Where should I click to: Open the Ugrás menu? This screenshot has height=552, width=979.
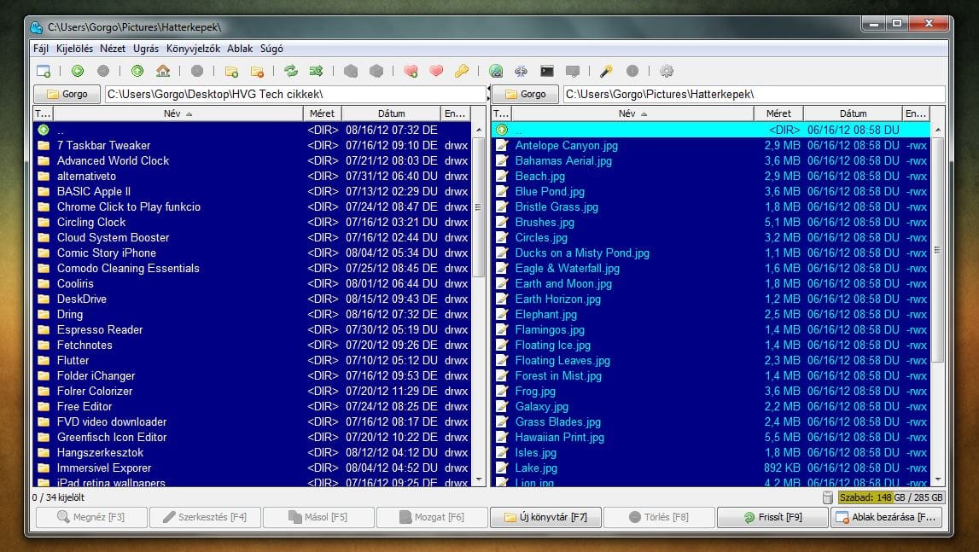[145, 48]
